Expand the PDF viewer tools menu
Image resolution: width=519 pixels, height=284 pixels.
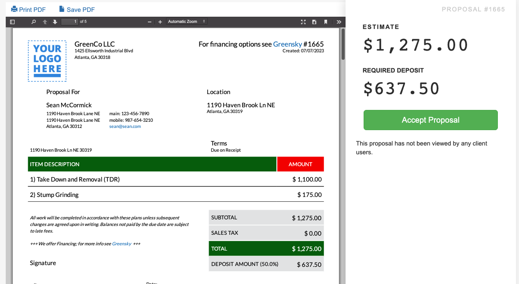pos(339,22)
